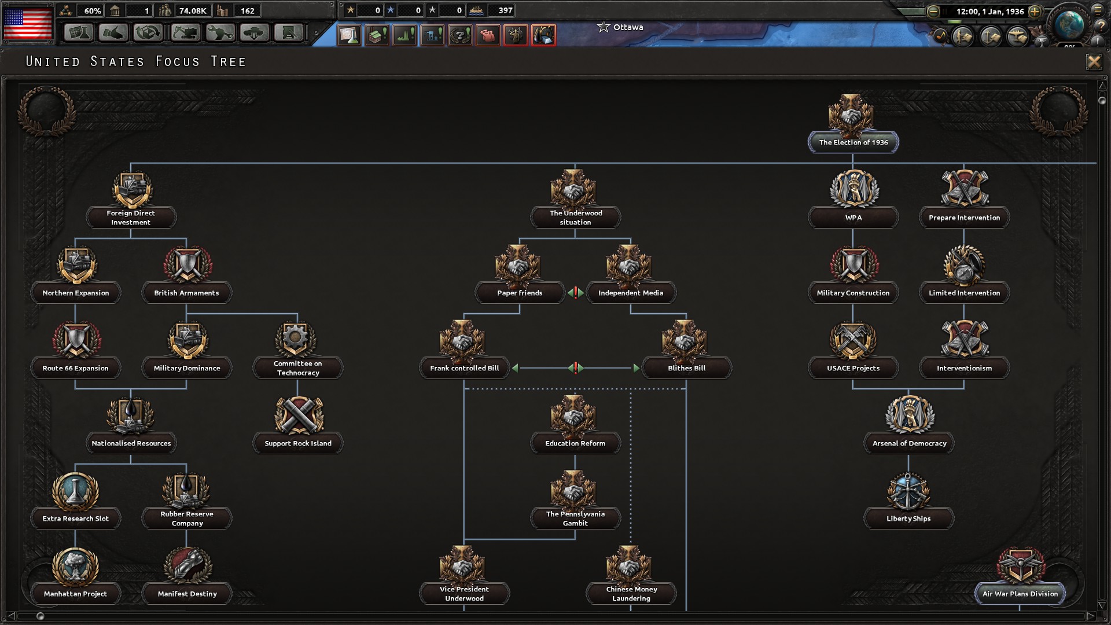
Task: Open the Research tab button
Action: 79,32
